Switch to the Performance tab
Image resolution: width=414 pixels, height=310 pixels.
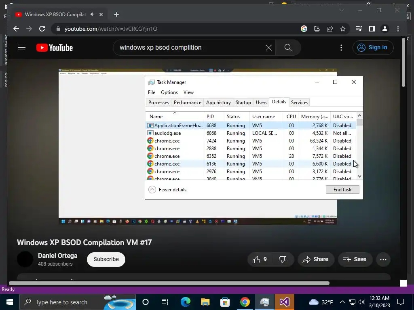coord(188,102)
